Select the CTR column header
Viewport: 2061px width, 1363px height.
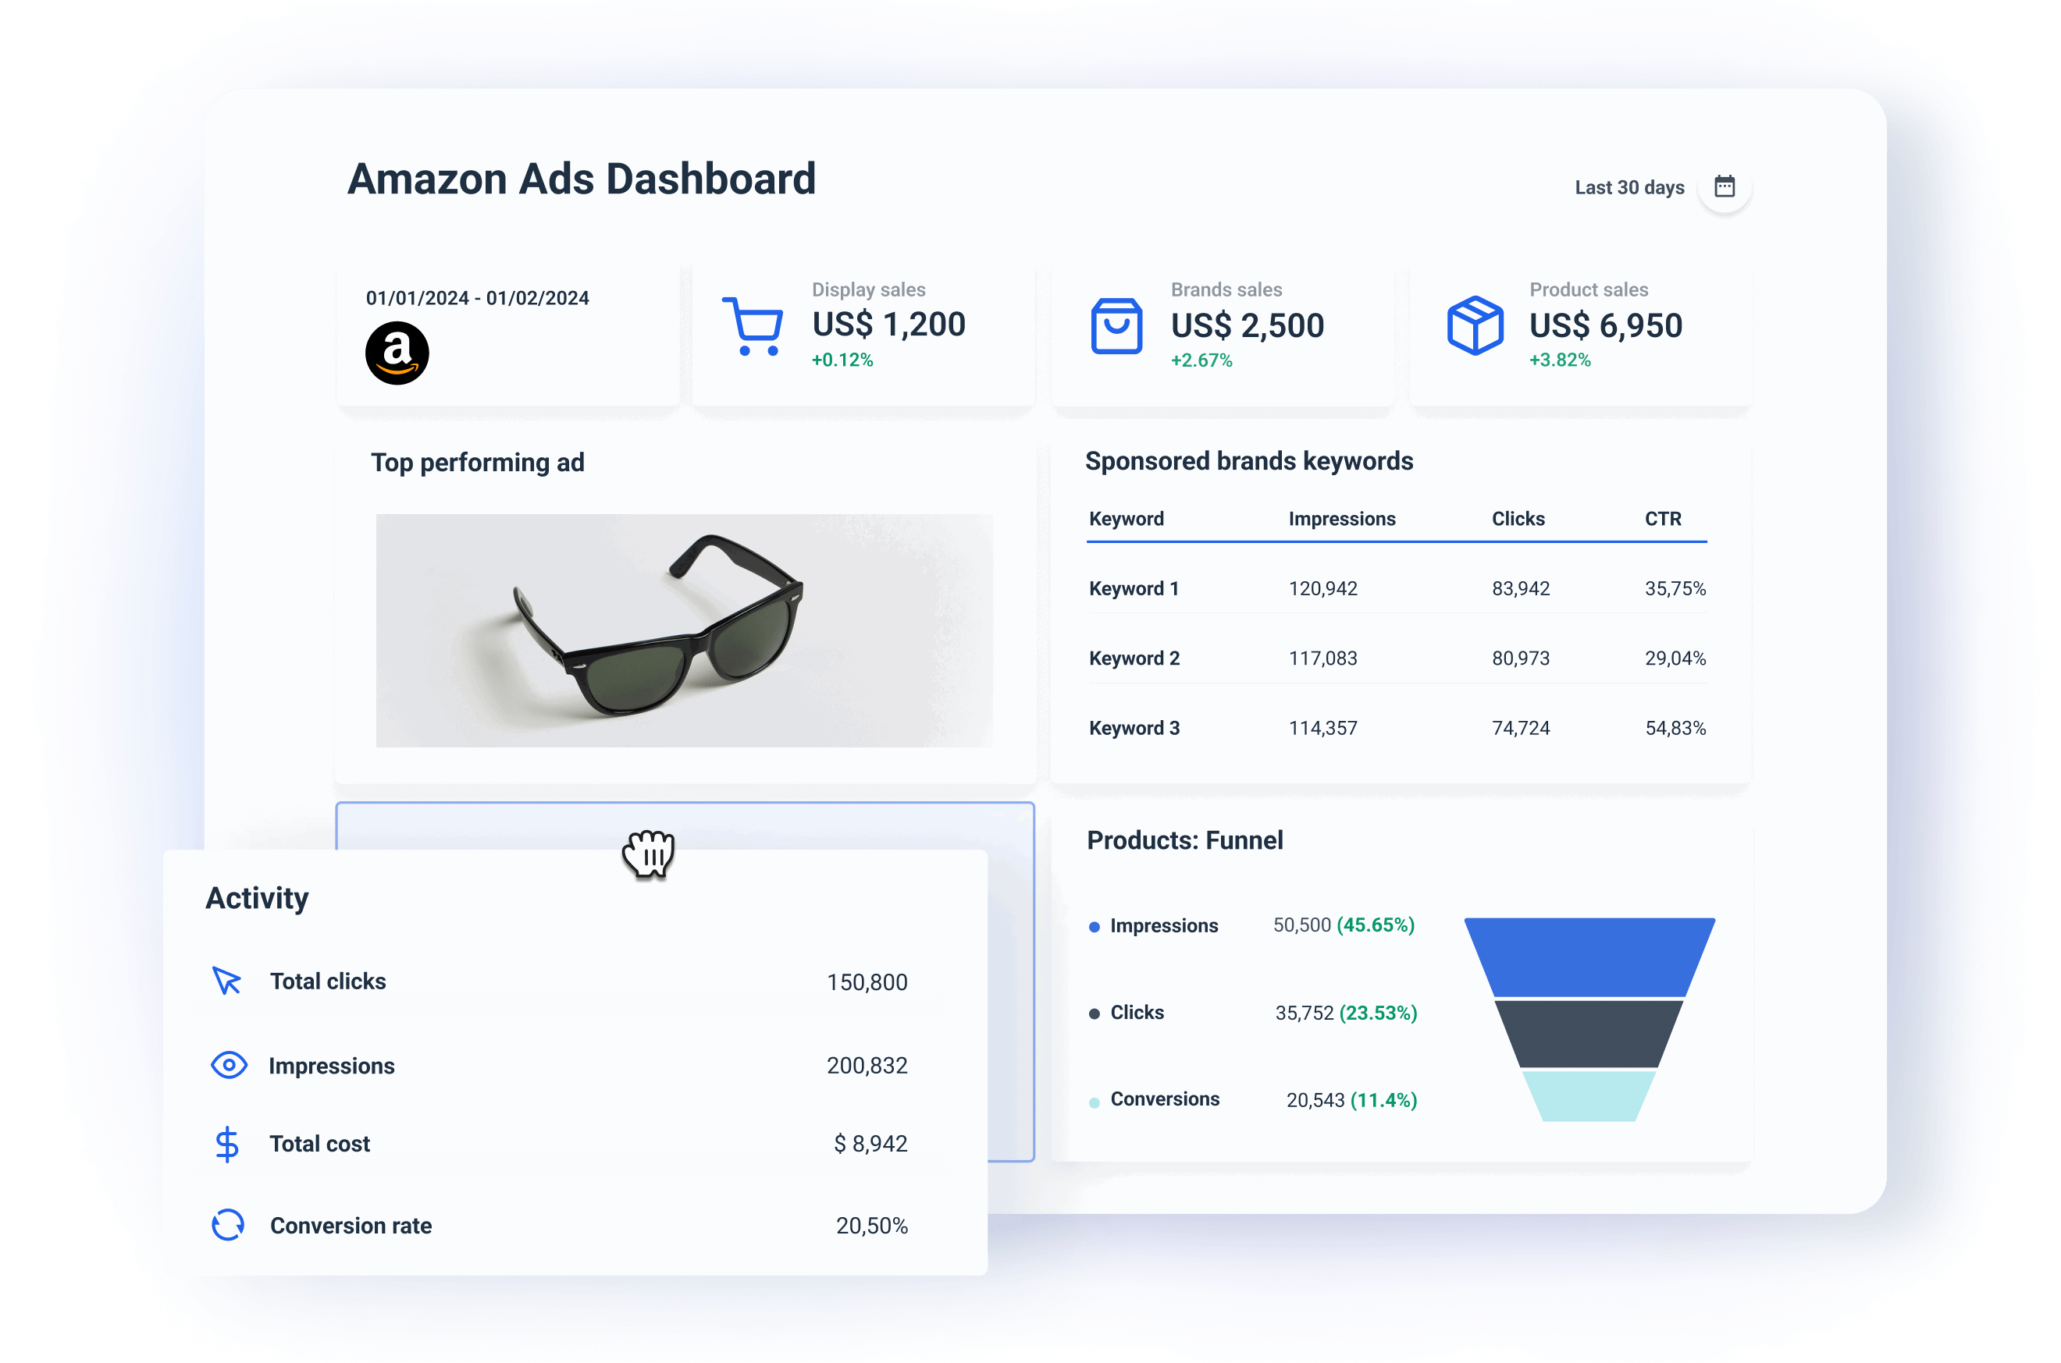tap(1663, 518)
